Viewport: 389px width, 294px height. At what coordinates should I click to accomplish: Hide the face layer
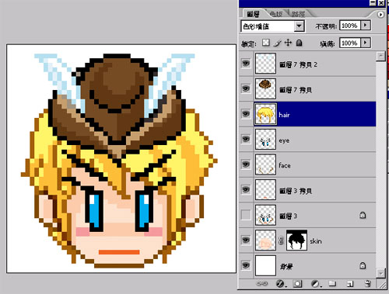(x=246, y=164)
